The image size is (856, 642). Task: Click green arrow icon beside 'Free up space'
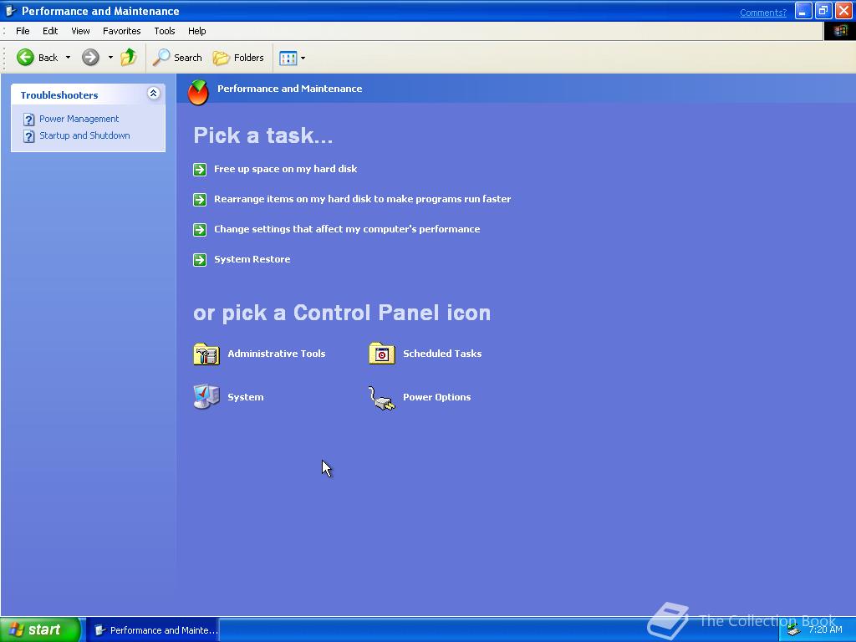pyautogui.click(x=200, y=170)
